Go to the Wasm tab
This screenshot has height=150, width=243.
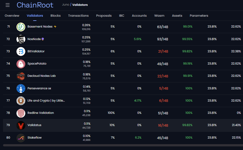coord(159,16)
